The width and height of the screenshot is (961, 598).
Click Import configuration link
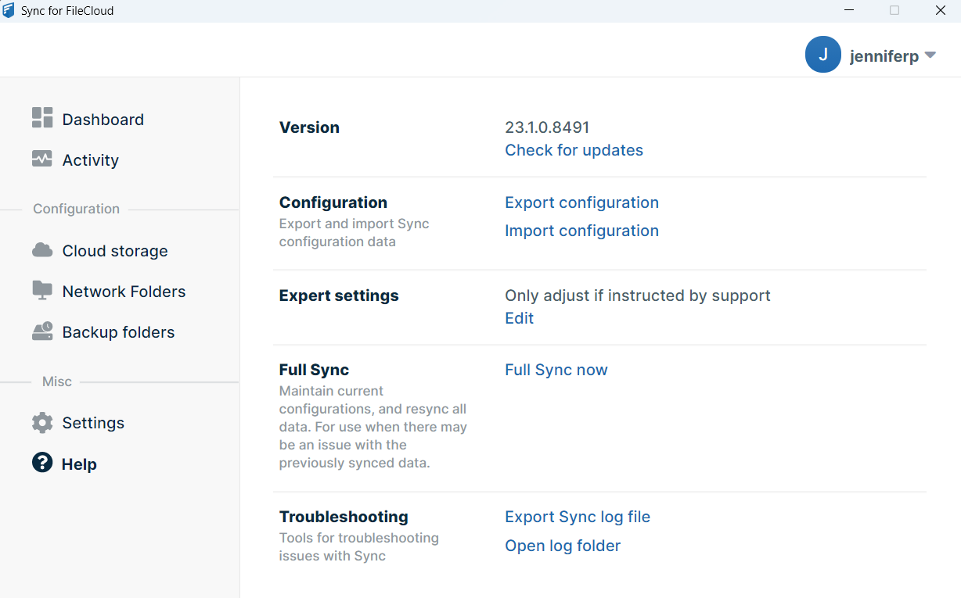(581, 231)
